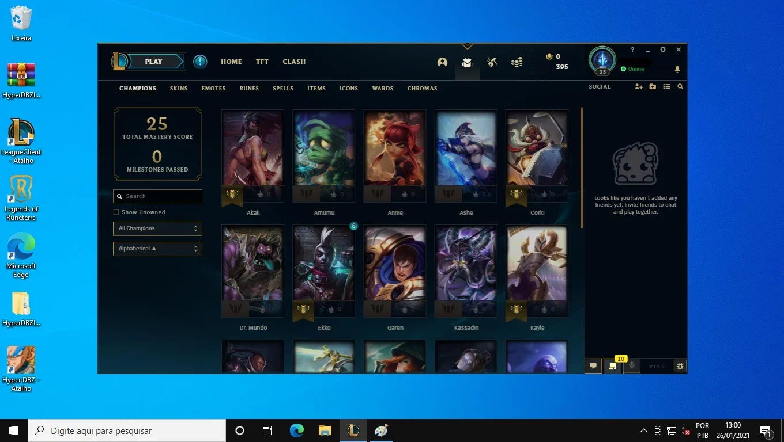Go to TFT in top navigation

[262, 62]
